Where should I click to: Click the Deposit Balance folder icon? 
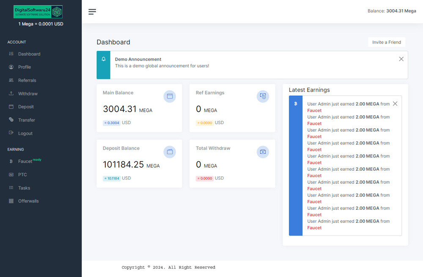tap(170, 152)
